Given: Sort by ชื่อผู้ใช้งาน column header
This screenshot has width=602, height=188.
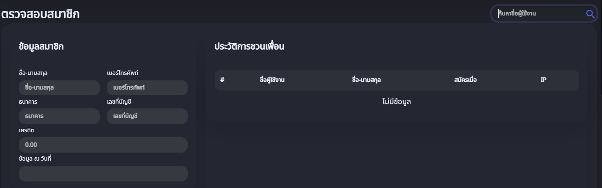Looking at the screenshot, I should pyautogui.click(x=272, y=80).
